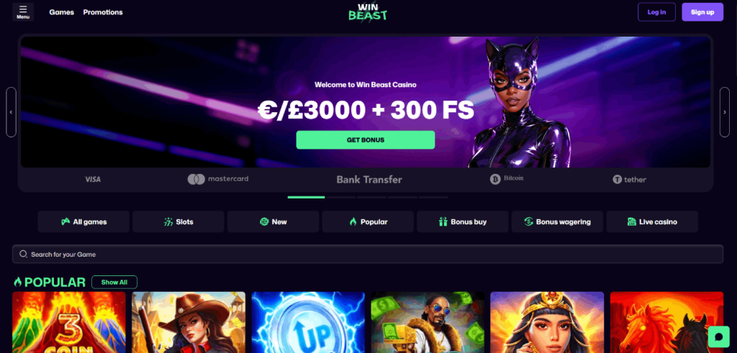This screenshot has height=353, width=737.
Task: Select the Bonus buy category tab
Action: pos(463,221)
